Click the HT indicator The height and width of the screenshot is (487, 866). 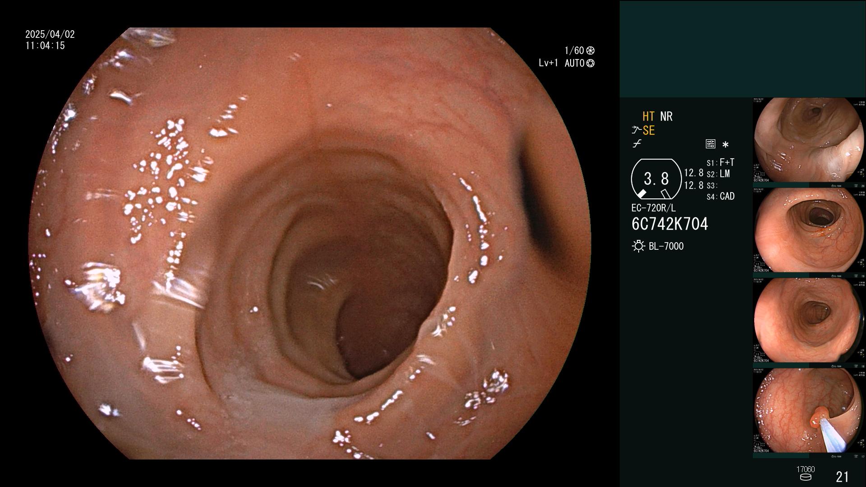[x=649, y=116]
